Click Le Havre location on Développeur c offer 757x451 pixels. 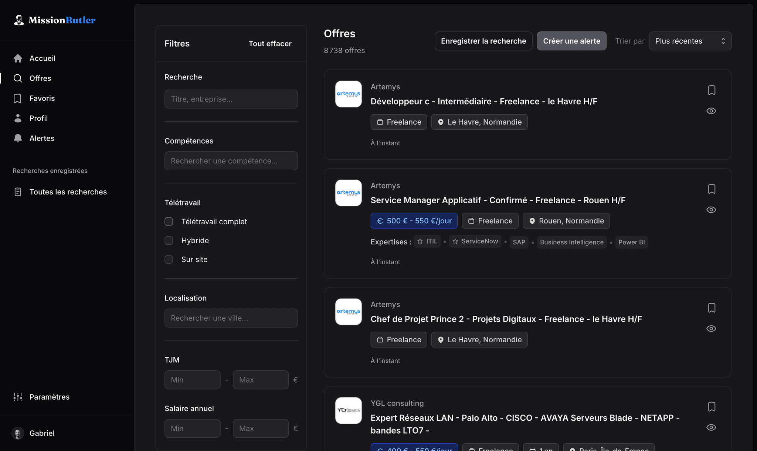click(x=479, y=122)
